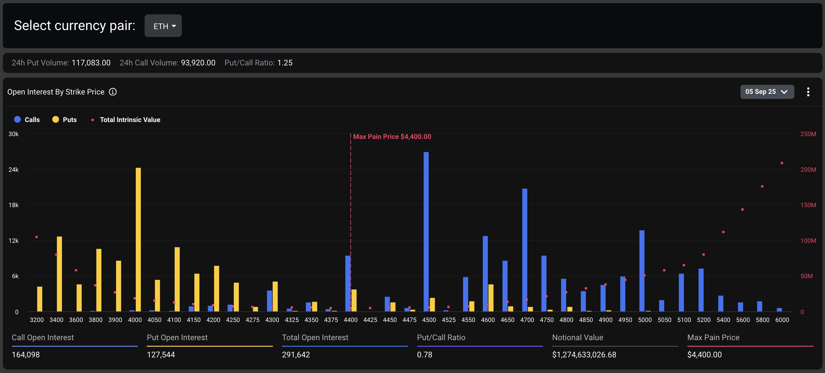The width and height of the screenshot is (825, 373).
Task: Open the three-dot chart options menu
Action: [808, 92]
